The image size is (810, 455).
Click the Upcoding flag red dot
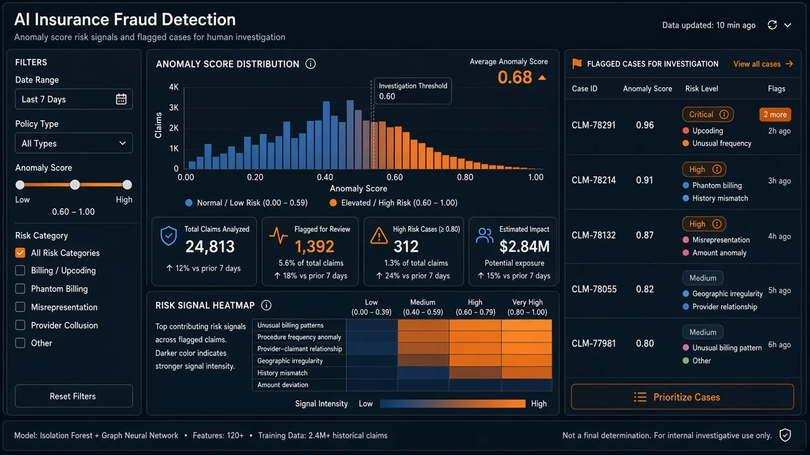tap(686, 131)
